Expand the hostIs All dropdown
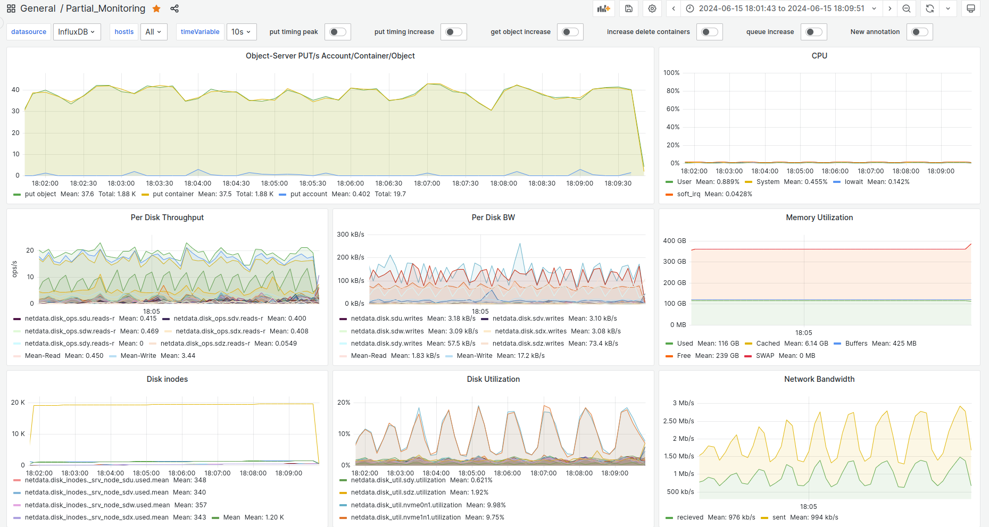 click(154, 32)
